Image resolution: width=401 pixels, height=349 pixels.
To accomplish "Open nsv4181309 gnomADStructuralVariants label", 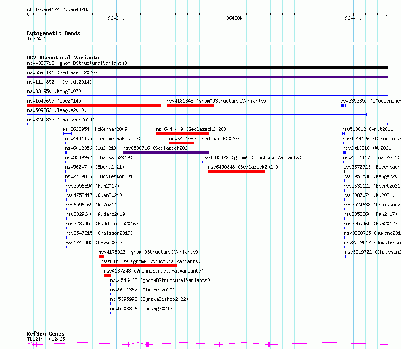I will (150, 261).
